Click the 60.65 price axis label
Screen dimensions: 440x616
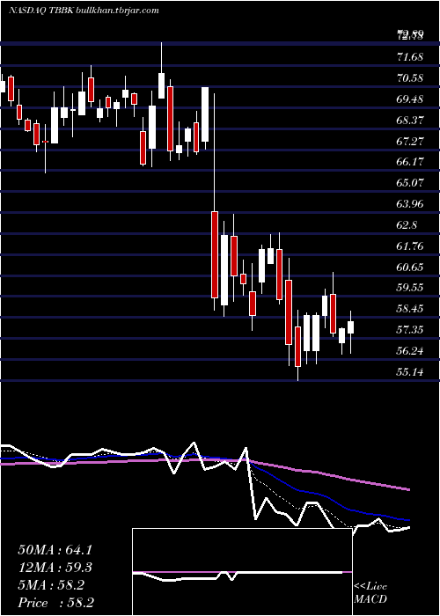410,268
